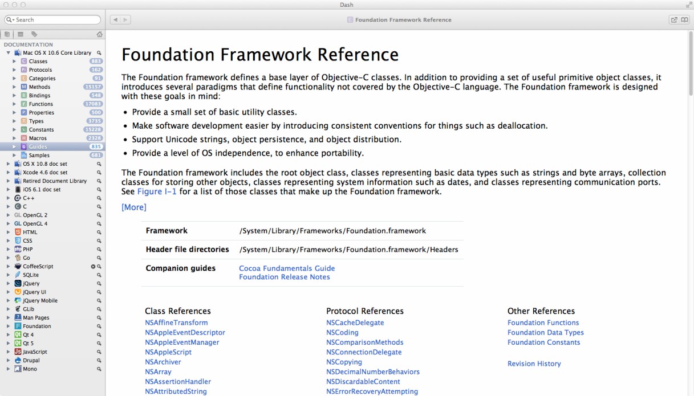Open the tags icon in sidebar tab bar

coord(34,35)
